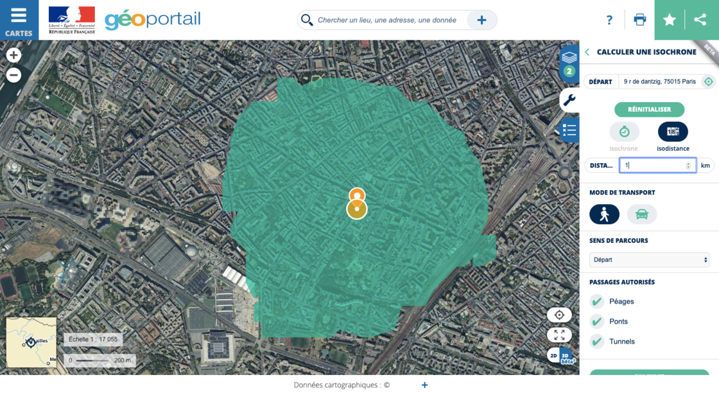The image size is (719, 393).
Task: Click the RÉINITIALISER button
Action: click(649, 110)
